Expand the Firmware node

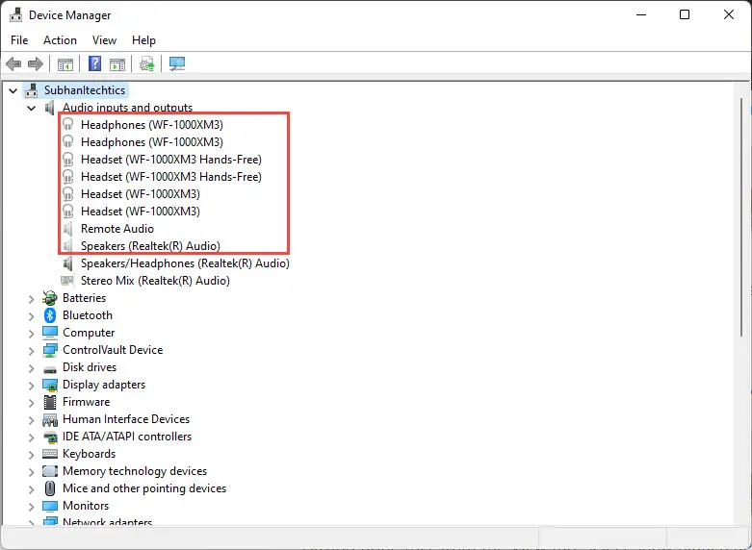[x=31, y=403]
